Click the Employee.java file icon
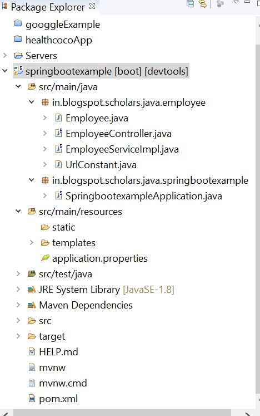 (58, 118)
